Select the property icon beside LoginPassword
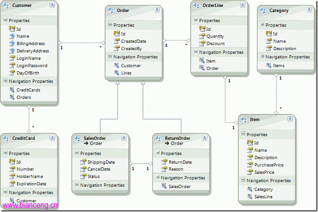 click(12, 66)
